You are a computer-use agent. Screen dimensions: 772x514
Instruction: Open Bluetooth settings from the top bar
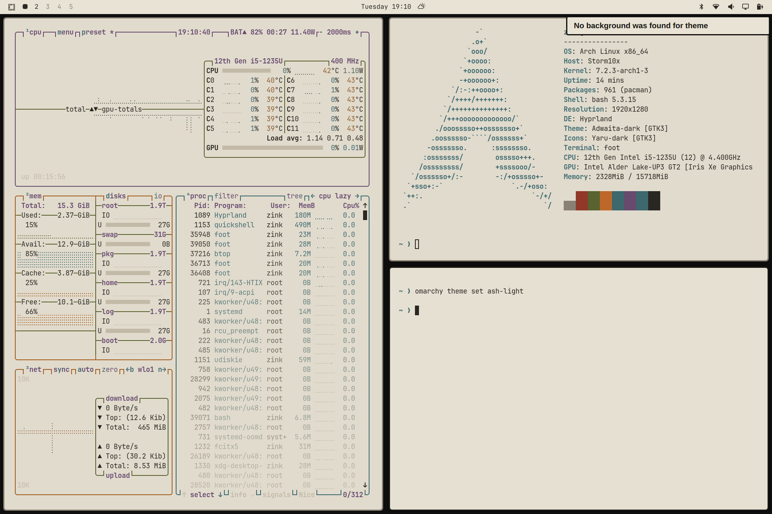701,7
